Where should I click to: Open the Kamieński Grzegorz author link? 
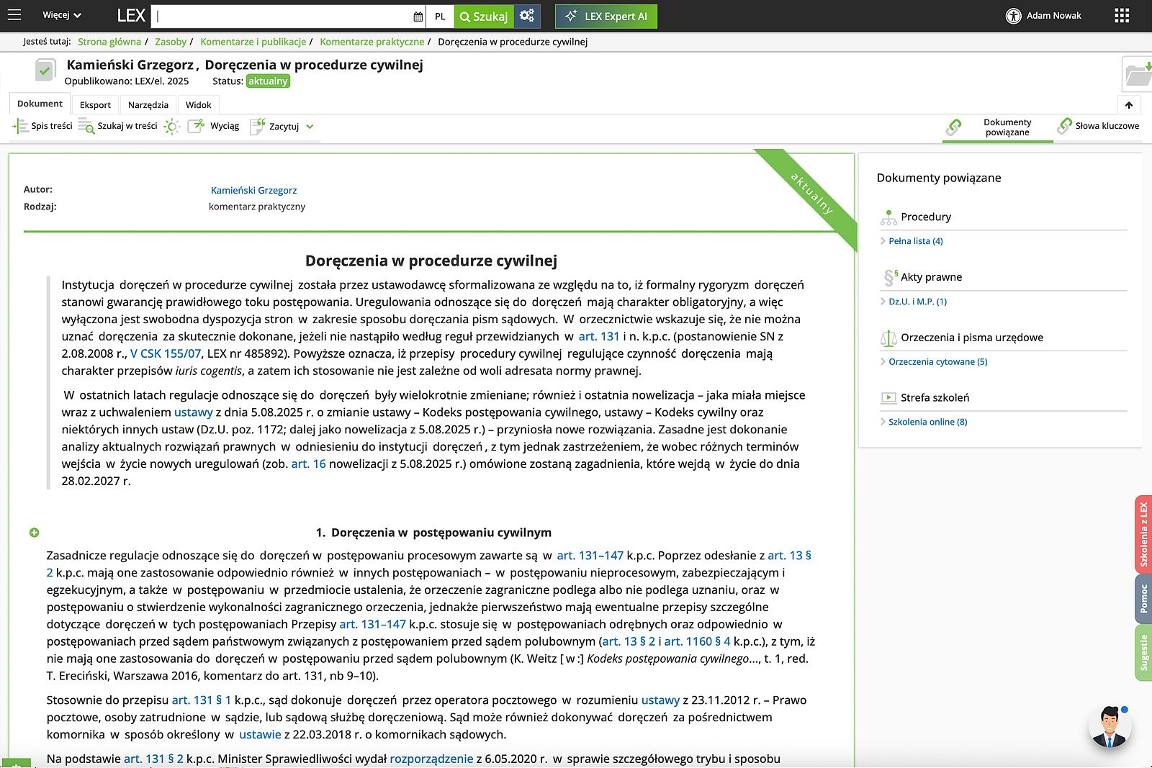pos(253,191)
